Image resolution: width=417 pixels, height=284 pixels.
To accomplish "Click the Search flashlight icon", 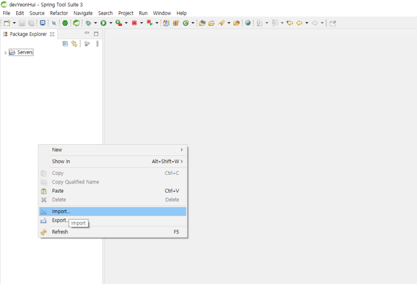I will coord(221,23).
